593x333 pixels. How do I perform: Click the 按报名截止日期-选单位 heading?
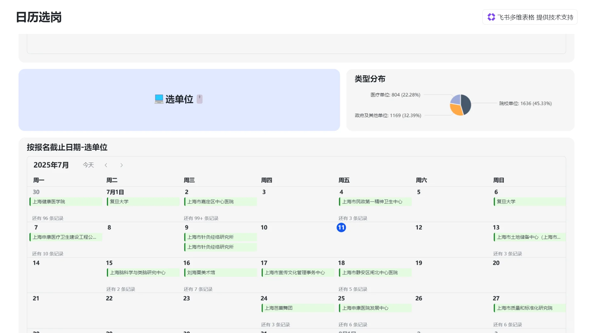67,147
